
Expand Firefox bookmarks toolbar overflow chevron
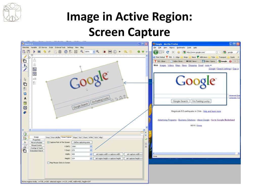238,57
